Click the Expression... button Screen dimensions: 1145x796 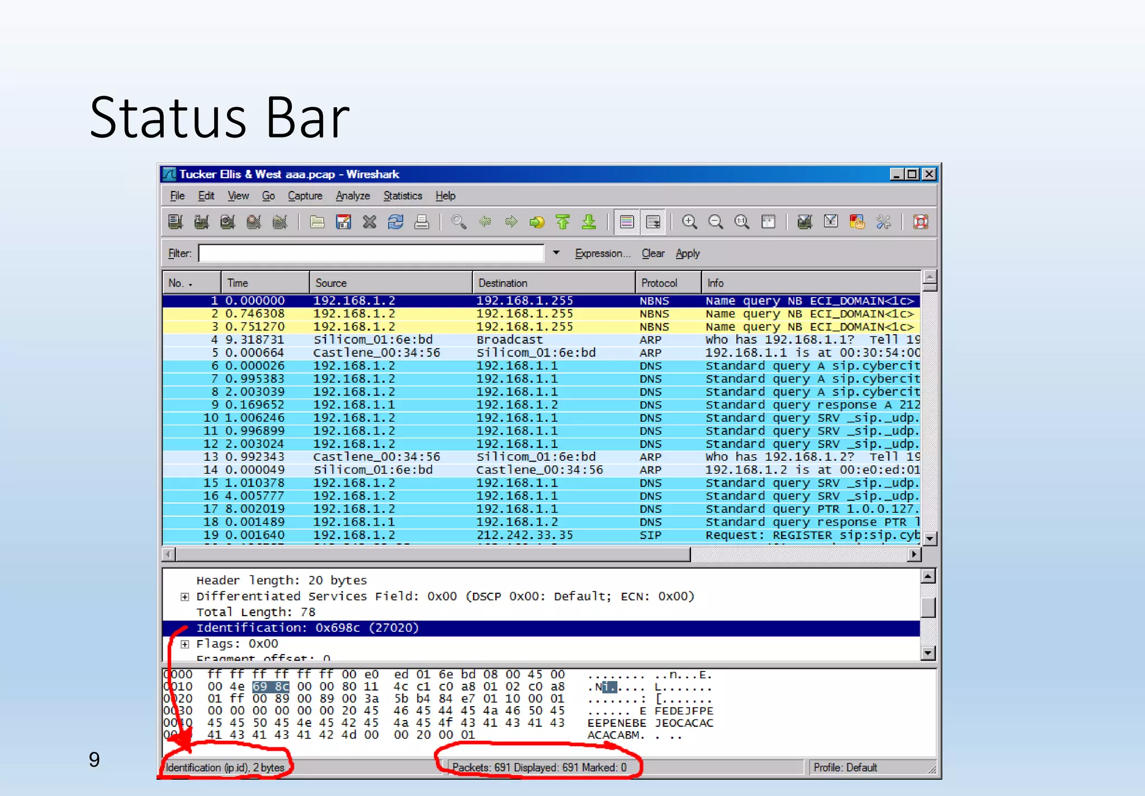[603, 254]
